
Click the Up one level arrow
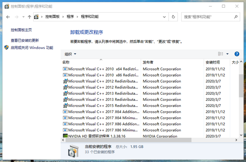[x=29, y=17]
